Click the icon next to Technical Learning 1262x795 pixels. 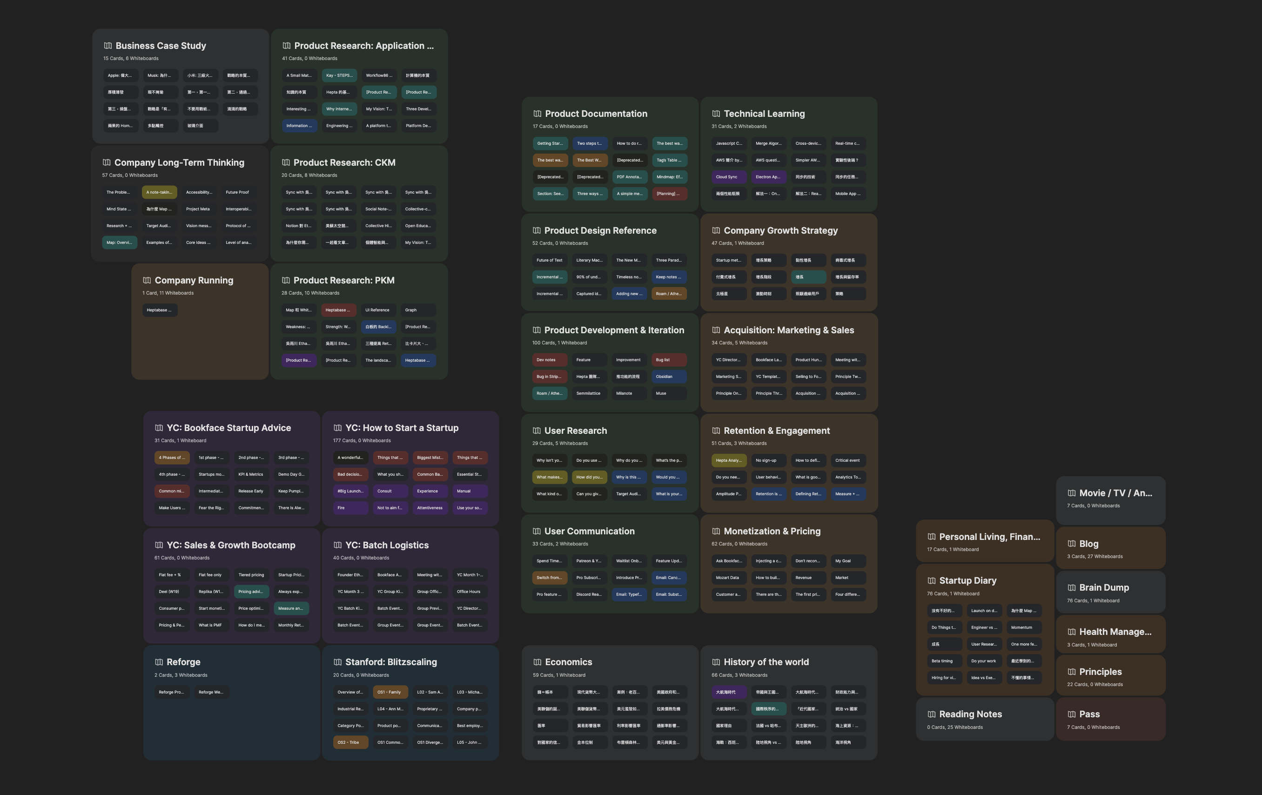coord(716,114)
